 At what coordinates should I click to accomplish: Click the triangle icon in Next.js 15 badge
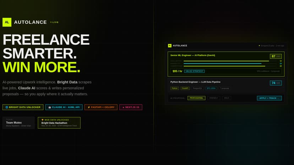[123, 107]
